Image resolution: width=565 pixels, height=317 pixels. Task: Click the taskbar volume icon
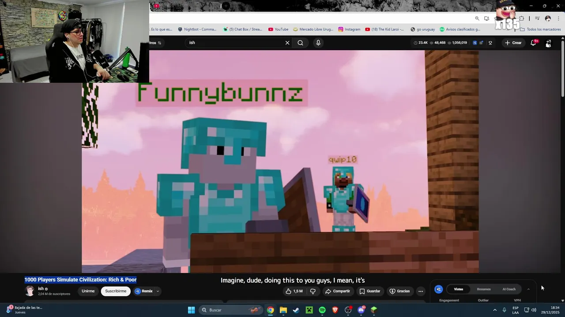534,310
